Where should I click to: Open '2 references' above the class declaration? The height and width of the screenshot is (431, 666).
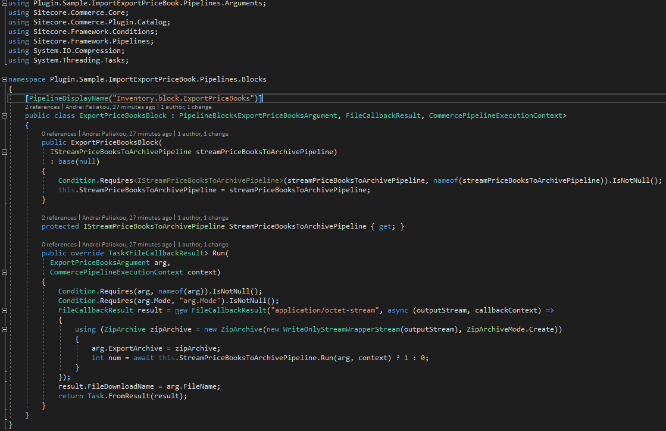pos(42,107)
